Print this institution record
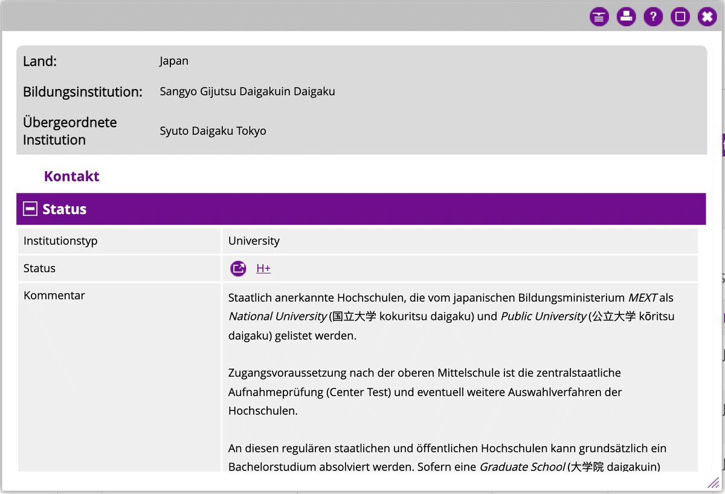 tap(626, 16)
